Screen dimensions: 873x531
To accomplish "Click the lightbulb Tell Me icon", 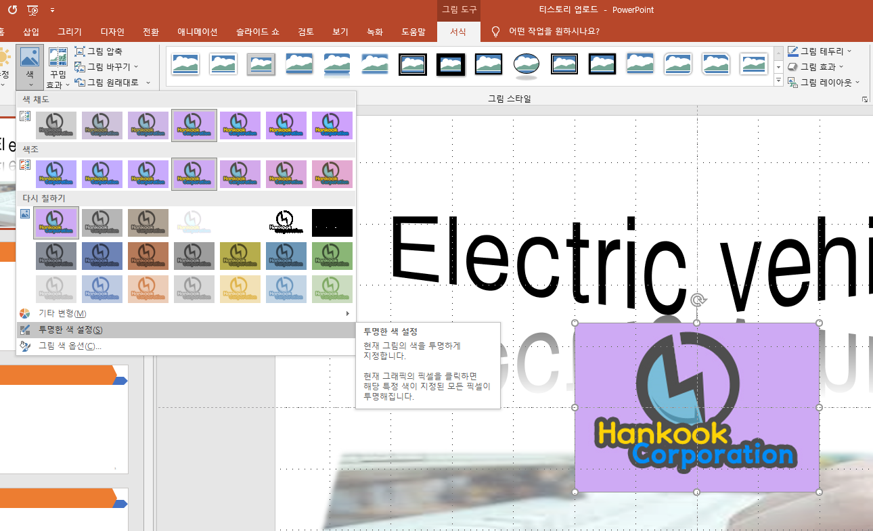I will tap(496, 31).
